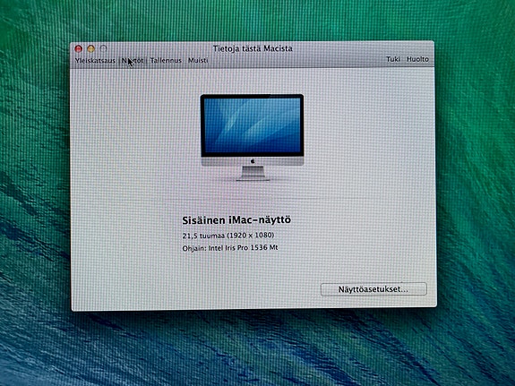
Task: Switch to the Yleiskatsaus tab
Action: 95,60
